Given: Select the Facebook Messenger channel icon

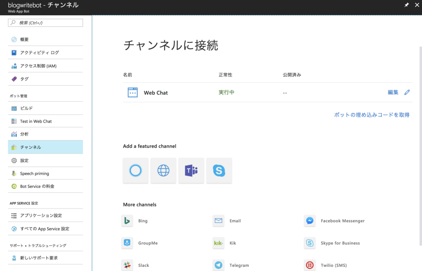Looking at the screenshot, I should pyautogui.click(x=309, y=221).
